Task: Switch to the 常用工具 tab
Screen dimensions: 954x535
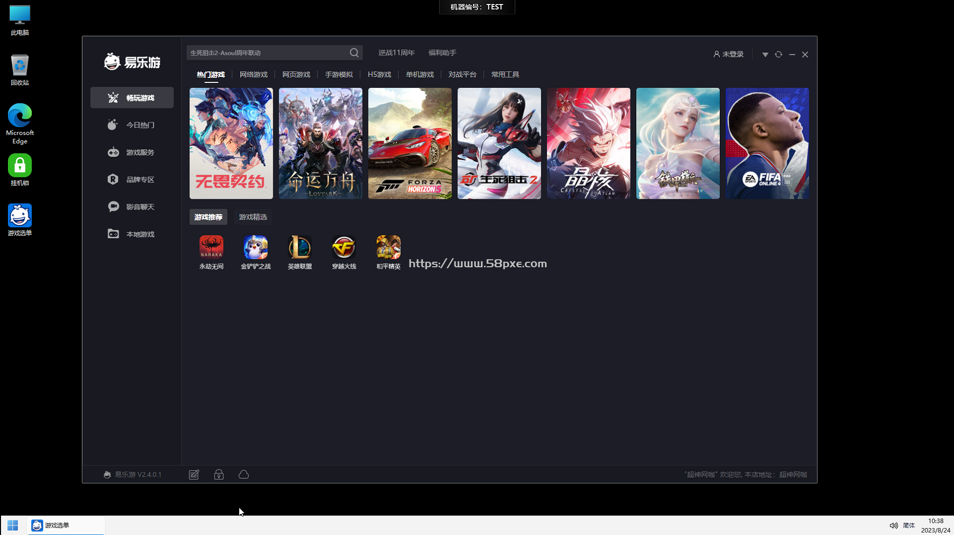Action: pos(505,74)
